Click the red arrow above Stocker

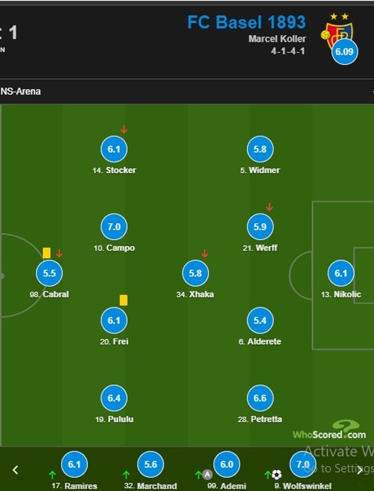click(x=123, y=129)
